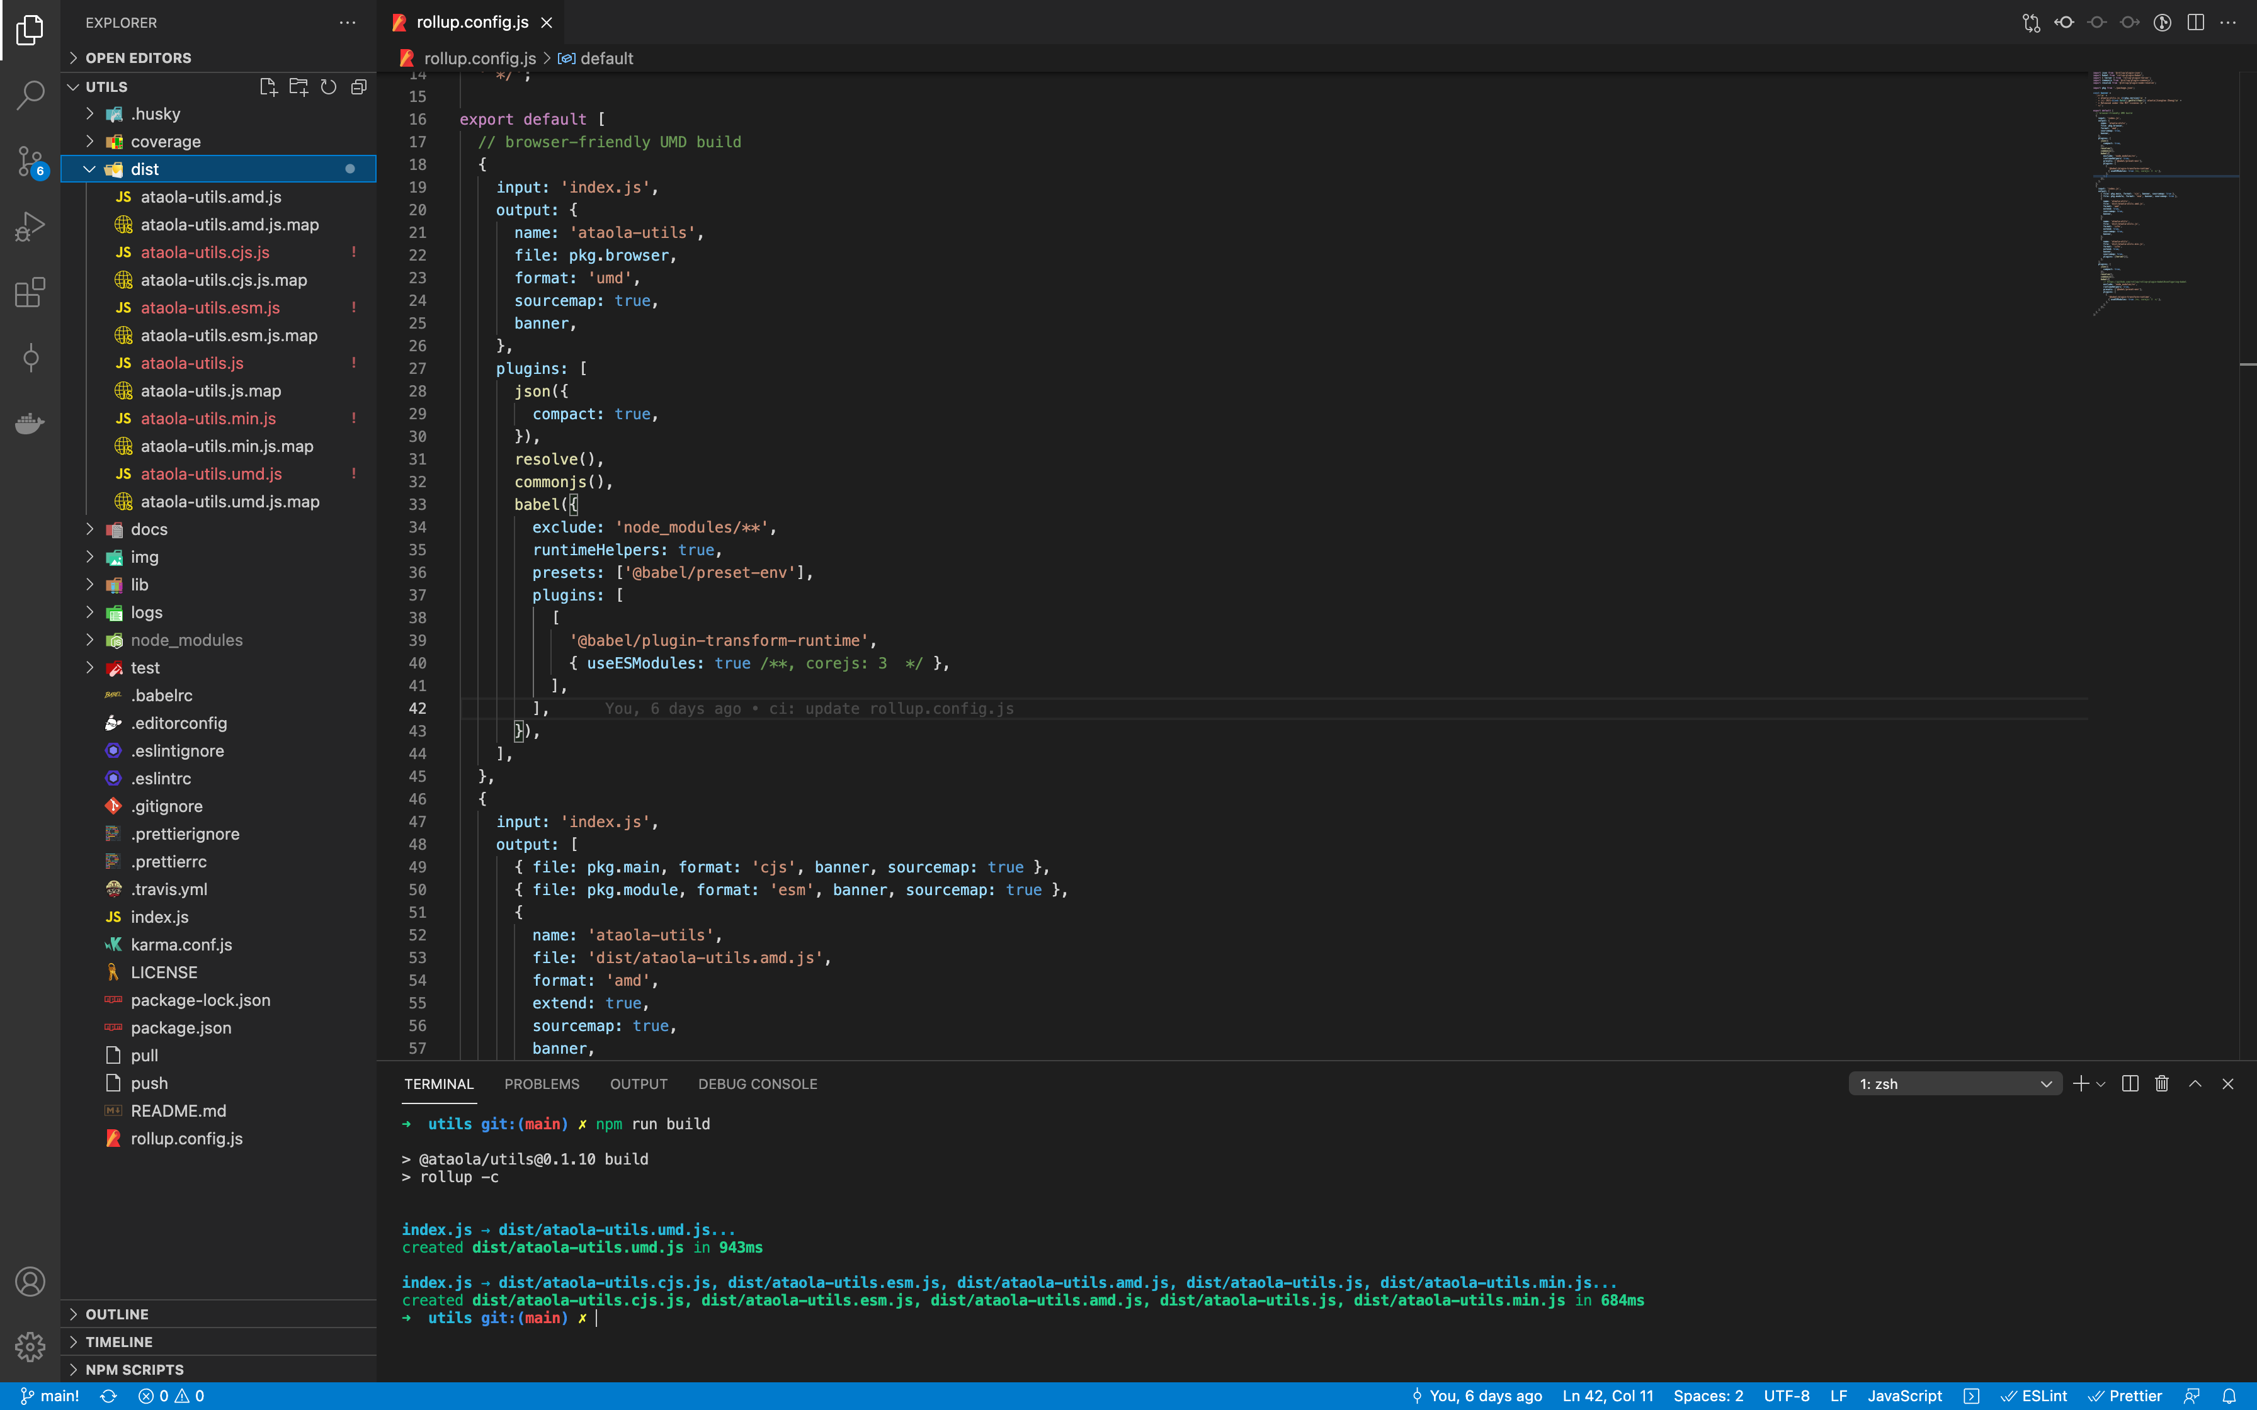Open the Explorer view in activity bar
This screenshot has height=1410, width=2257.
coord(30,30)
